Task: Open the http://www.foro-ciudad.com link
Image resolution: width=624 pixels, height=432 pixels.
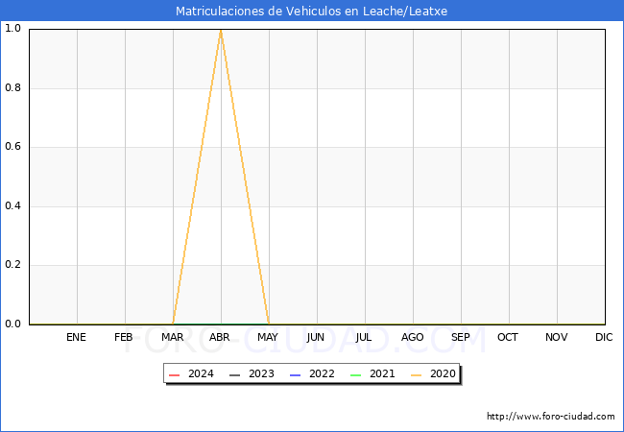Action: tap(551, 417)
